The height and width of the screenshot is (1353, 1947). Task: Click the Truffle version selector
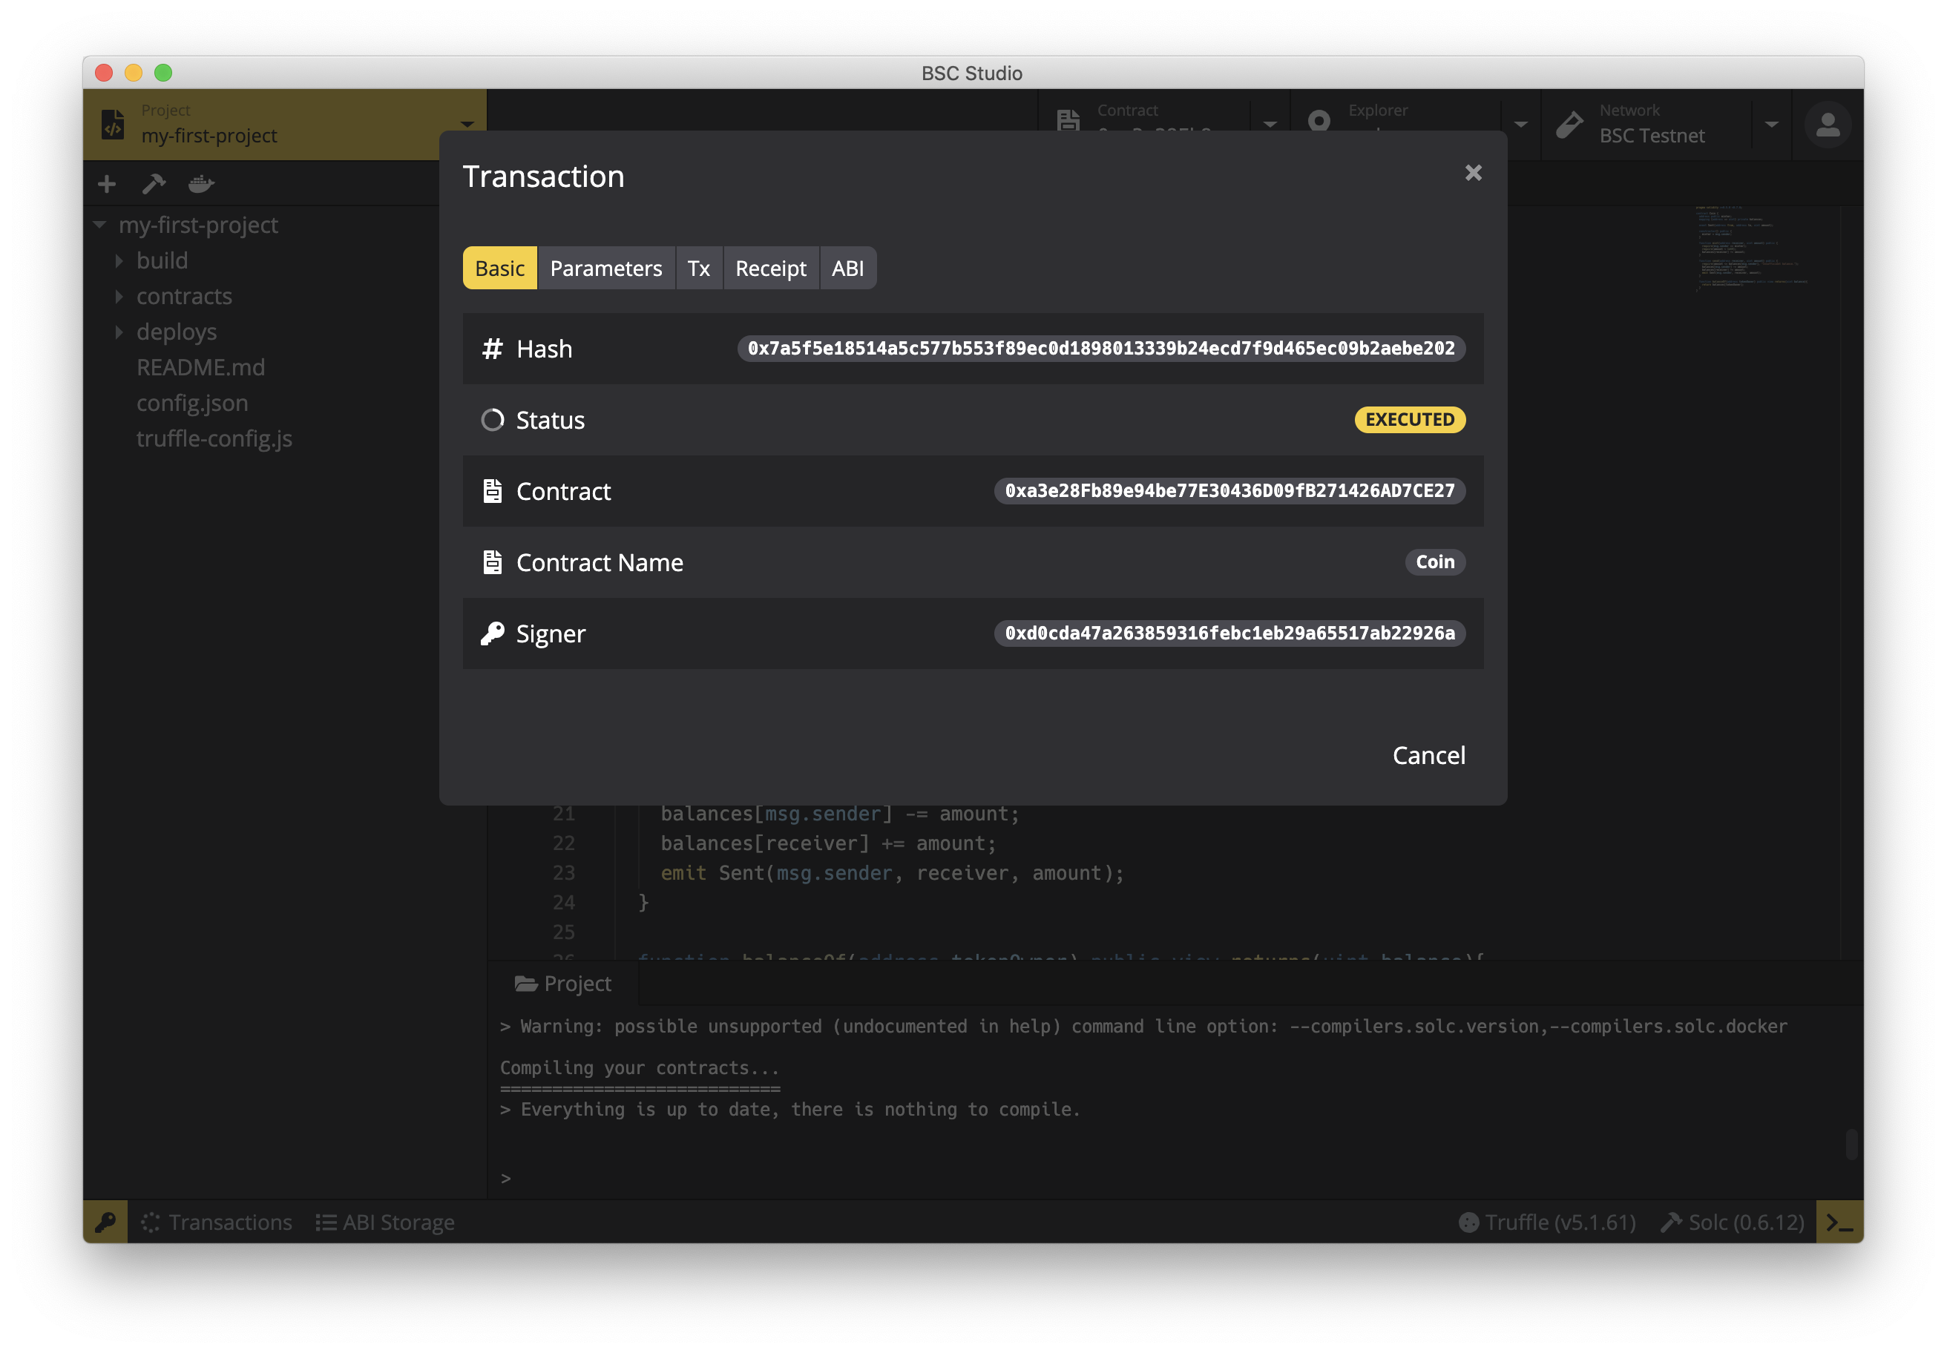click(x=1548, y=1222)
